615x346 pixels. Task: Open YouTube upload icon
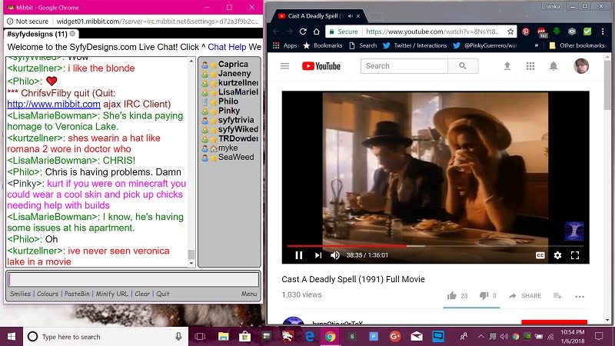tap(507, 66)
